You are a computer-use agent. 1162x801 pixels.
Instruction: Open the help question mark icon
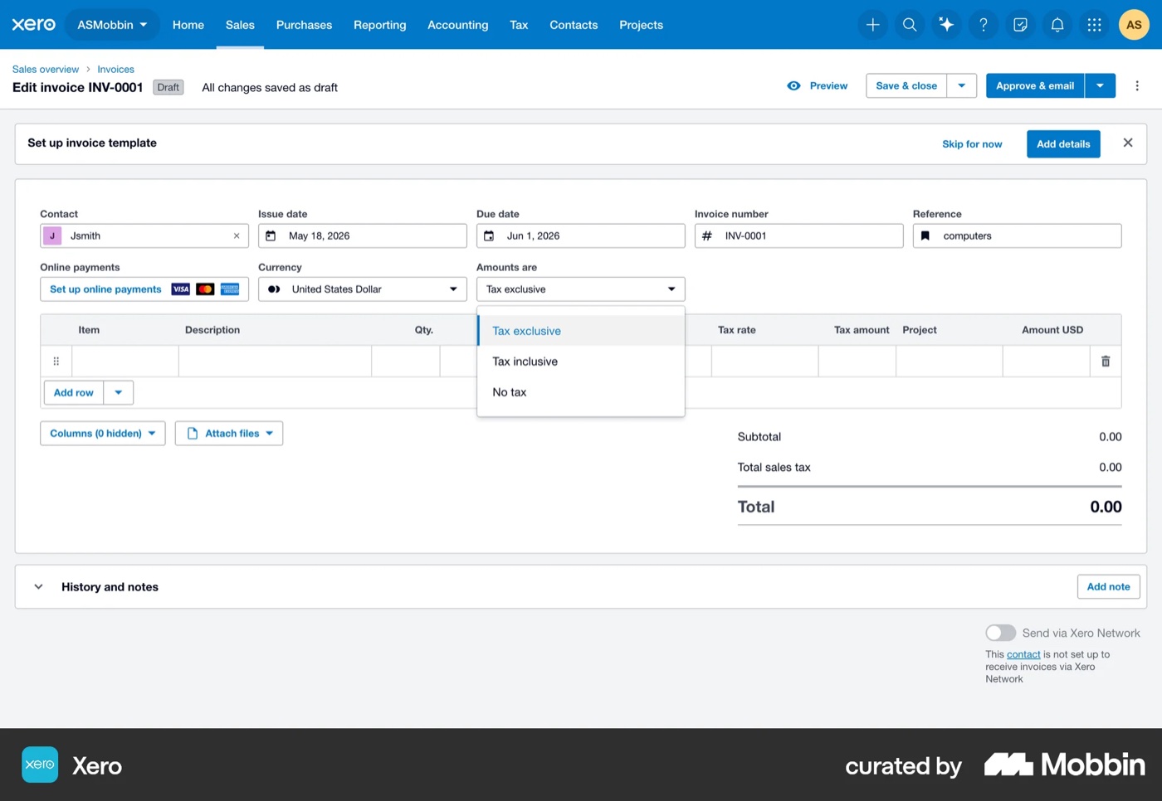(984, 25)
